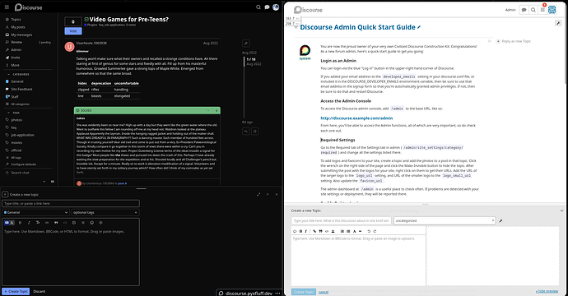The image size is (568, 296).
Task: Click drag handle atop dark composer
Action: tap(142, 188)
